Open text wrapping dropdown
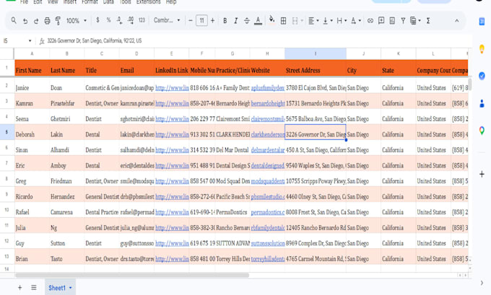The image size is (491, 295). coord(342,21)
